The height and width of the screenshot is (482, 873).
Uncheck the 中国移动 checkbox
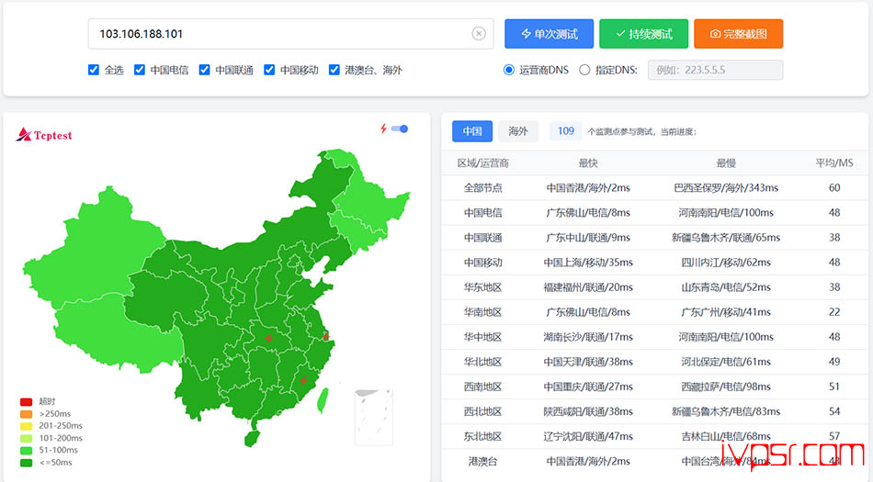(x=269, y=70)
